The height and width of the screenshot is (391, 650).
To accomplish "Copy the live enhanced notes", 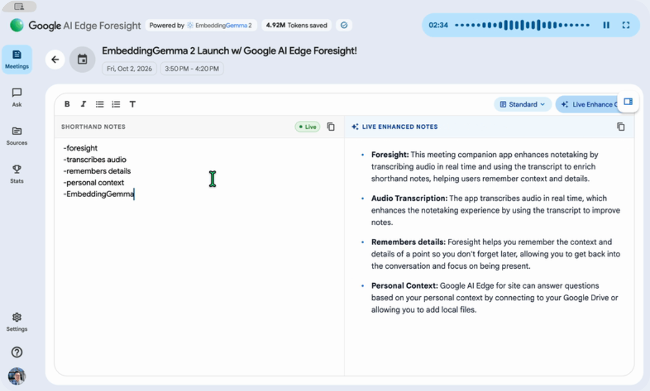I will (x=621, y=127).
